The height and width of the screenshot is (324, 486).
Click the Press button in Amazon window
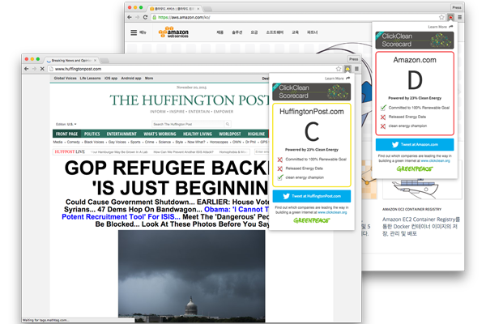tap(457, 7)
